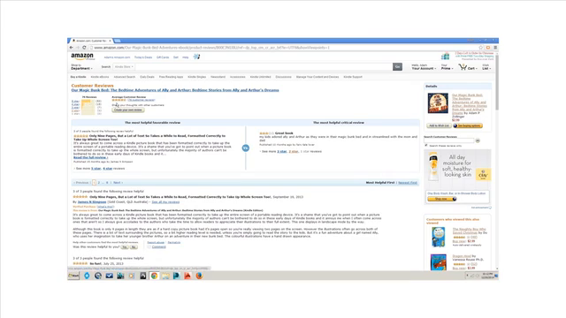Open James N Simpson reviewer profile

point(92,202)
